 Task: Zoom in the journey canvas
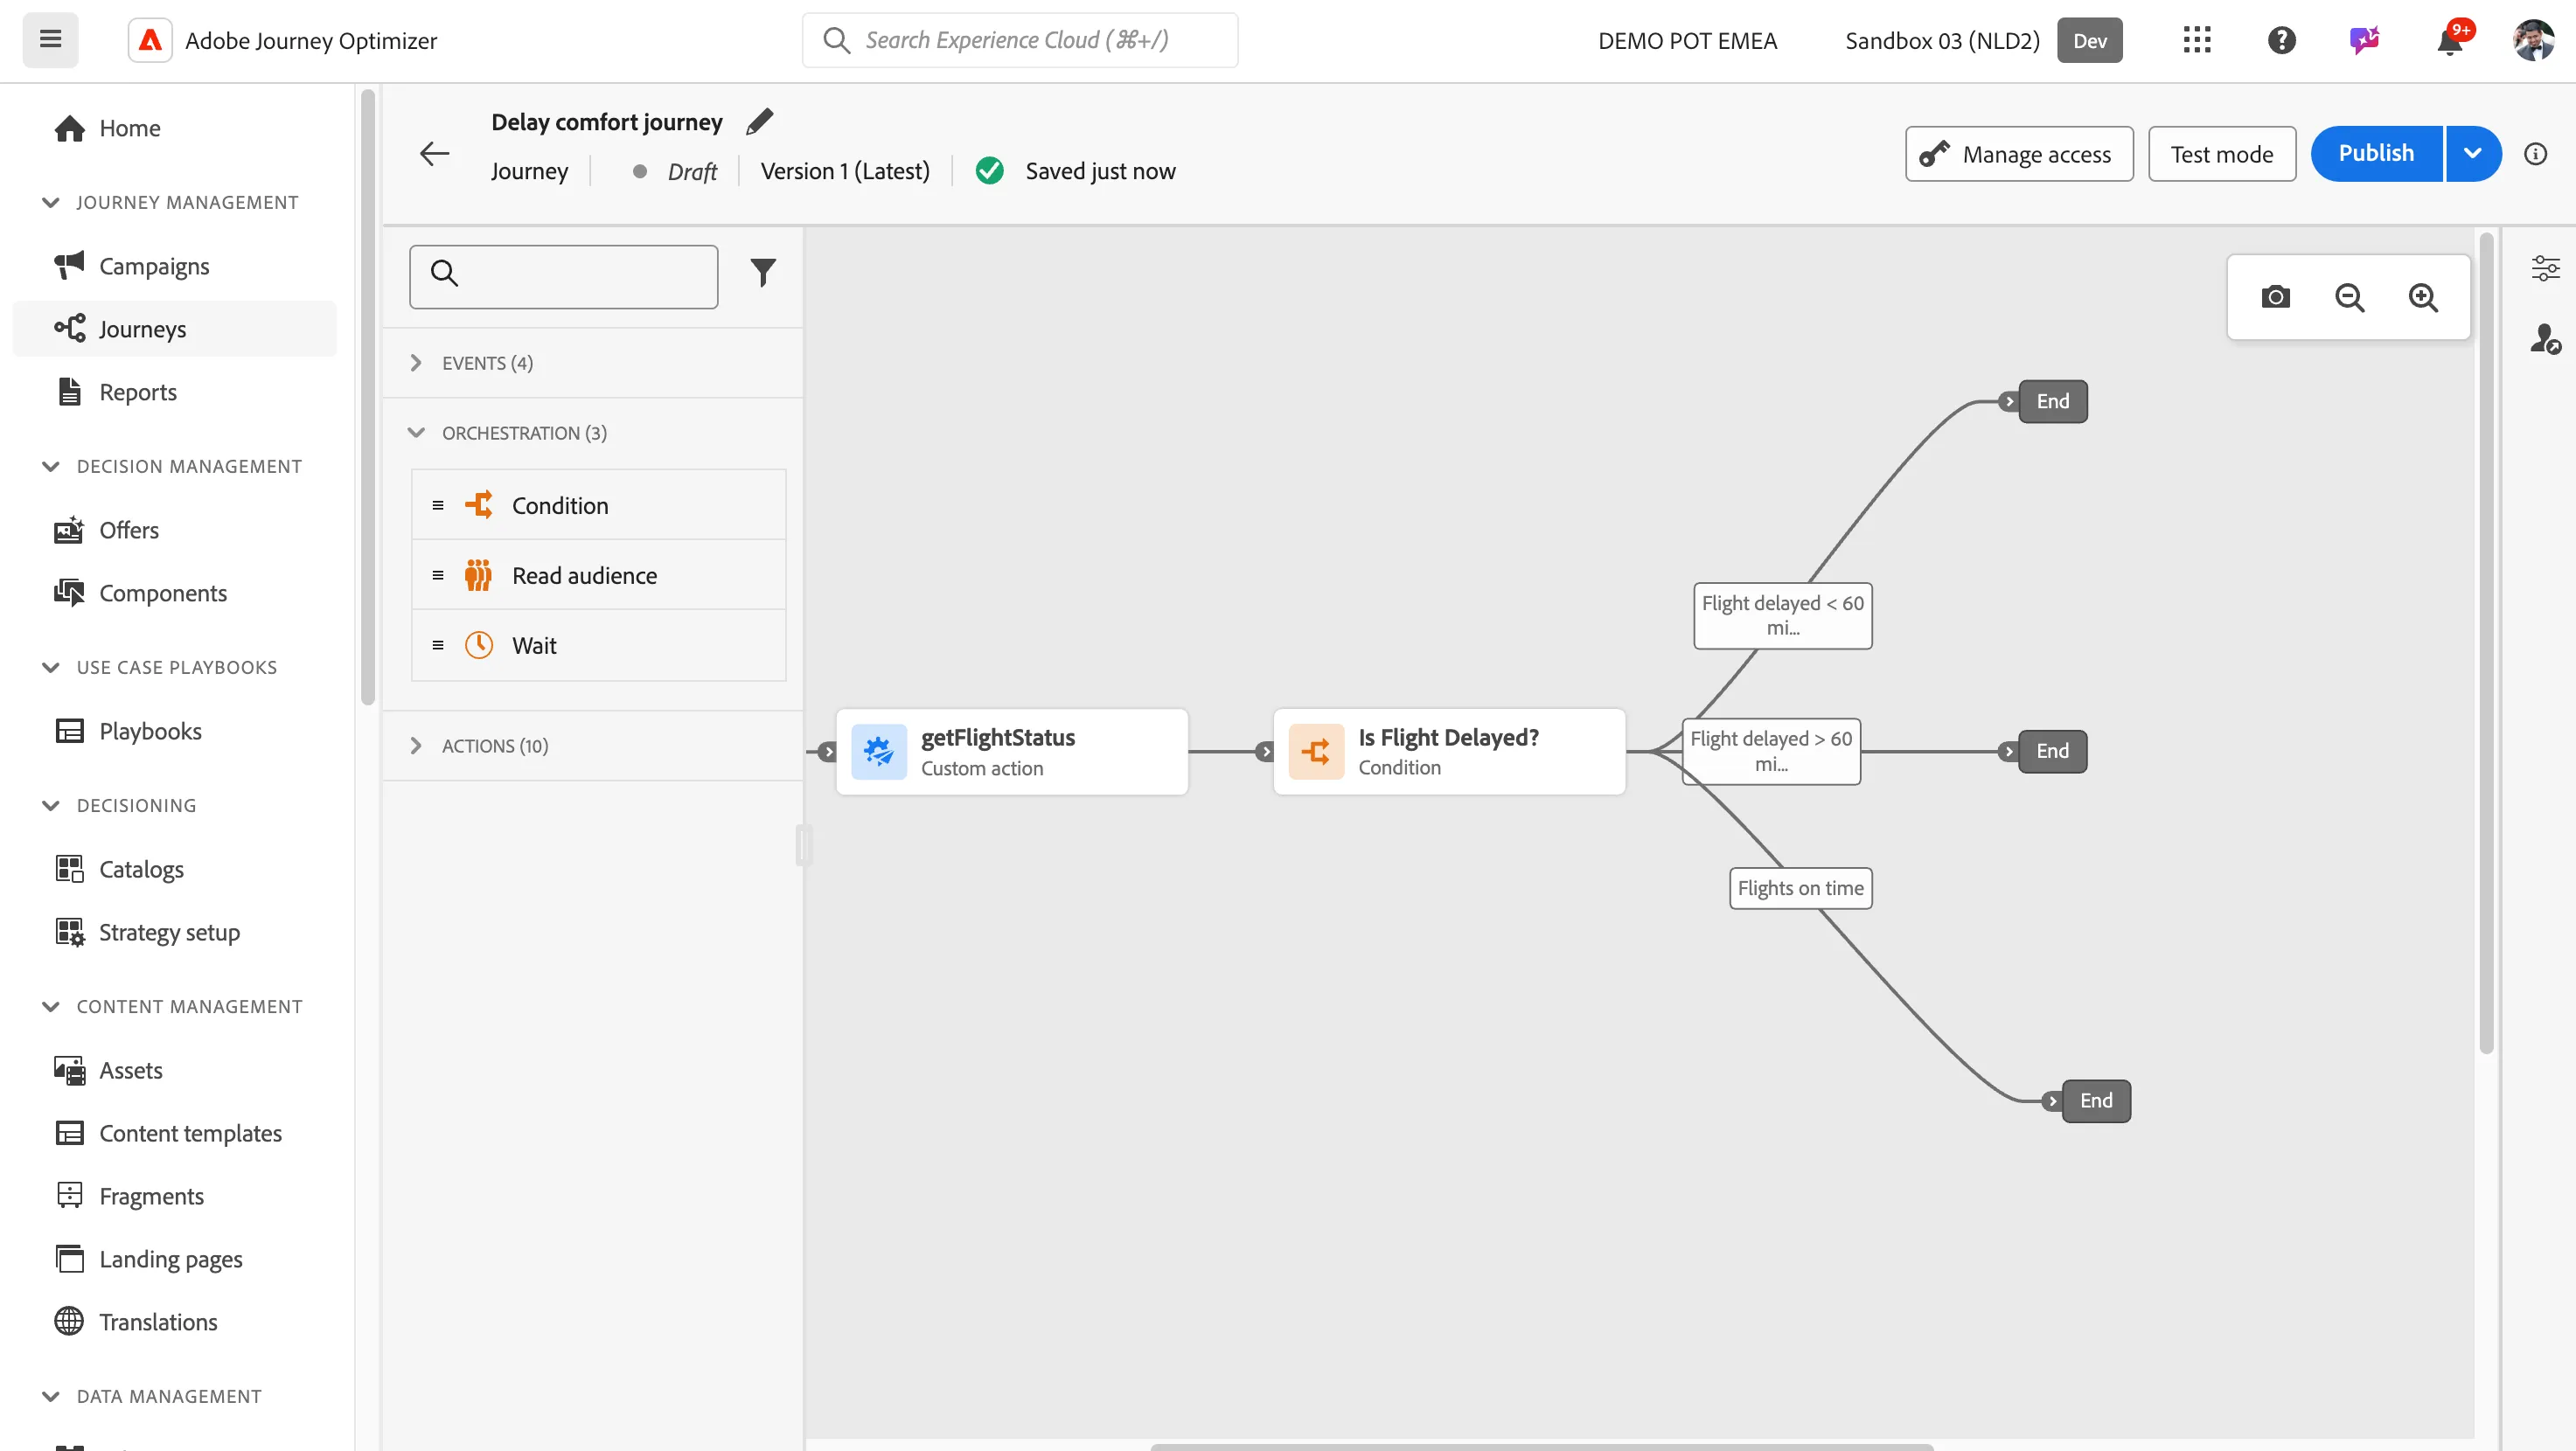click(x=2423, y=297)
